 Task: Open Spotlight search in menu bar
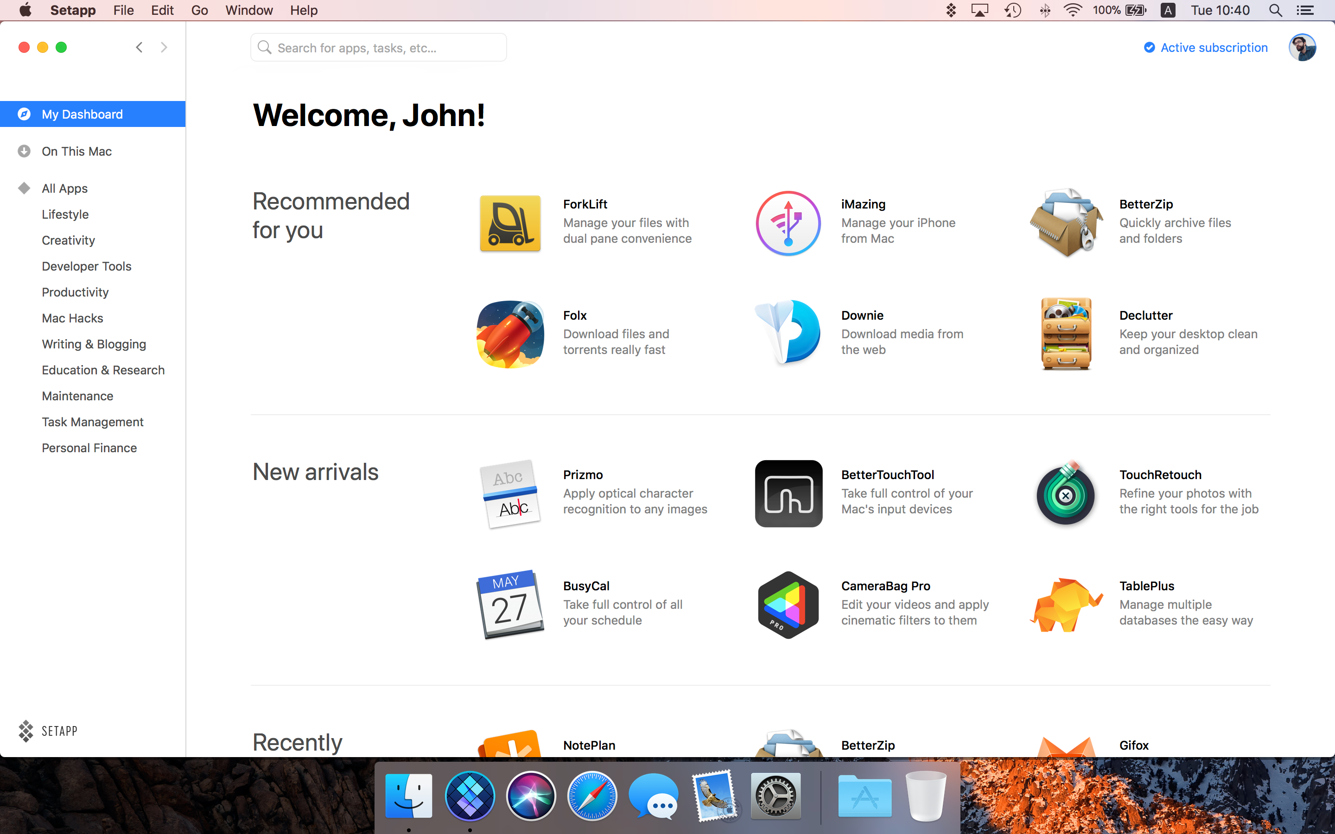click(1275, 11)
